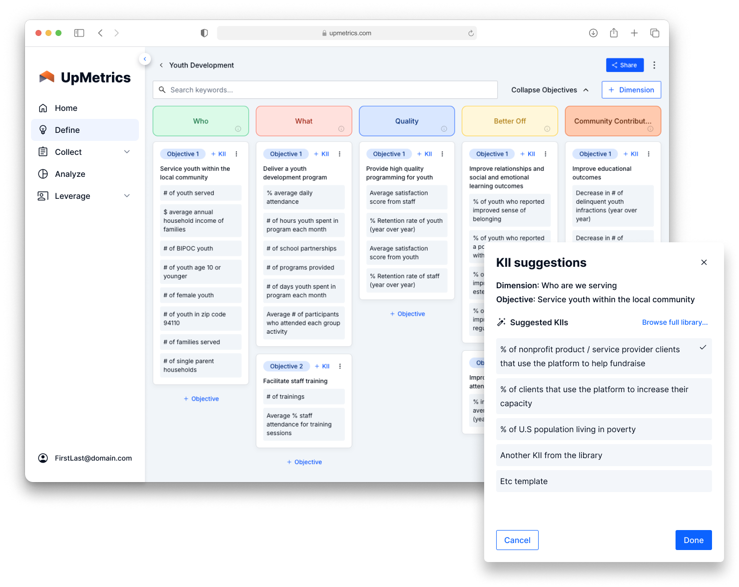The width and height of the screenshot is (739, 587).
Task: Click the sparkle icon beside Suggested KIIs
Action: 501,322
